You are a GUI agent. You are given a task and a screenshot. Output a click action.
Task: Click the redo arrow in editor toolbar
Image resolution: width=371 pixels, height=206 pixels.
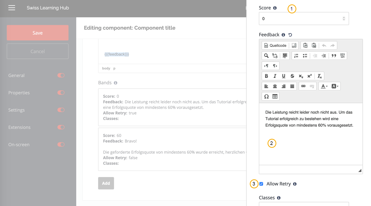(x=332, y=46)
